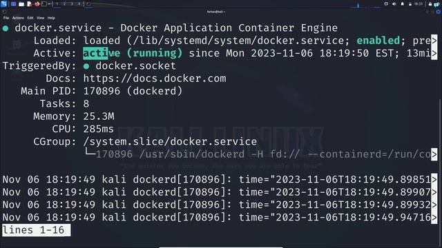Click the clock in the top panel
Image resolution: width=442 pixels, height=248 pixels.
419,4
